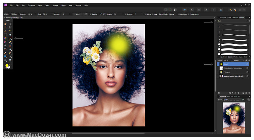The width and height of the screenshot is (254, 140).
Task: Click the Navigator preview thumbnail
Action: coord(234,118)
